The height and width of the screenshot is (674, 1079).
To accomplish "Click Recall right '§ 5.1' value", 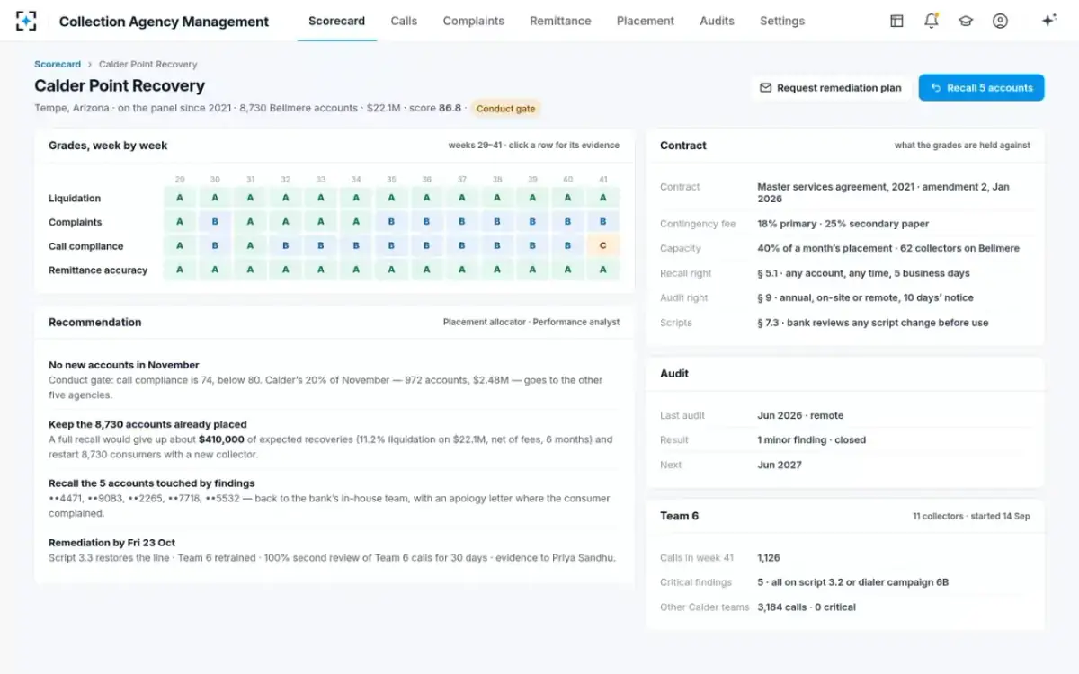I will [x=863, y=273].
